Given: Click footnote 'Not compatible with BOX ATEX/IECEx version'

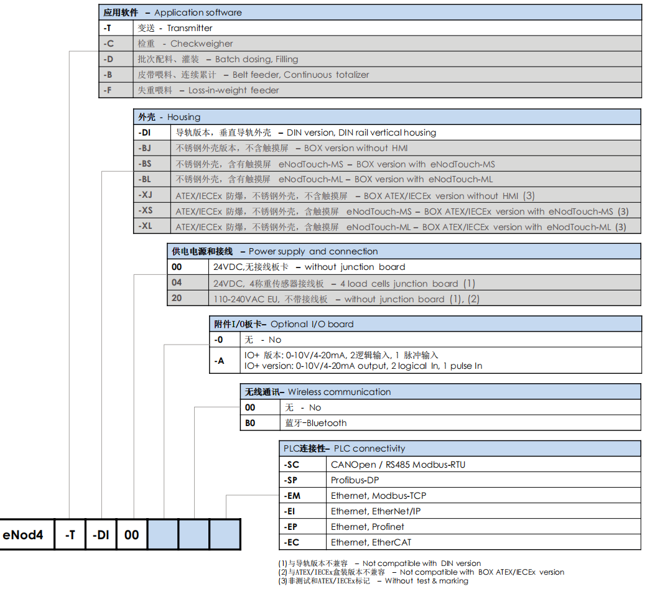Looking at the screenshot, I should pyautogui.click(x=482, y=572).
